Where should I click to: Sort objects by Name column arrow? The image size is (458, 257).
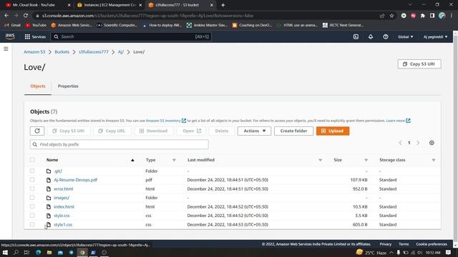click(x=132, y=160)
